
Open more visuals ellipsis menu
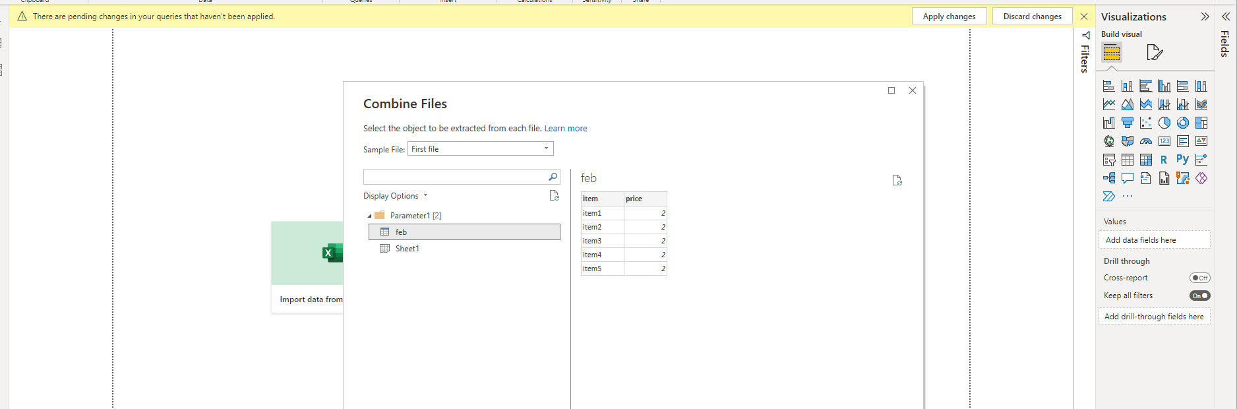tap(1128, 196)
